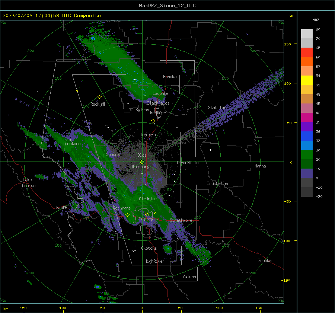Click the Limestone label
335x313 pixels.
coord(70,144)
